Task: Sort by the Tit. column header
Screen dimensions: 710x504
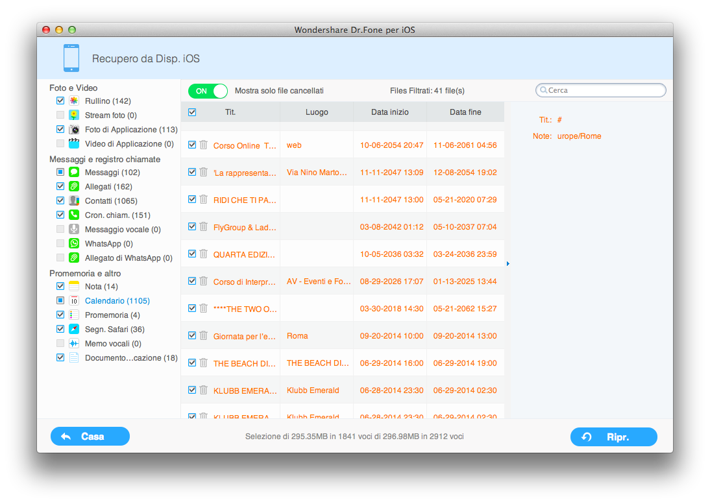Action: coord(230,112)
